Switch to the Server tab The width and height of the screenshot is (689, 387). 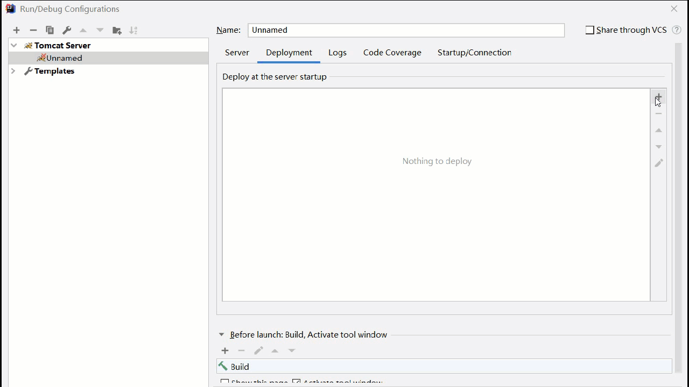[237, 53]
